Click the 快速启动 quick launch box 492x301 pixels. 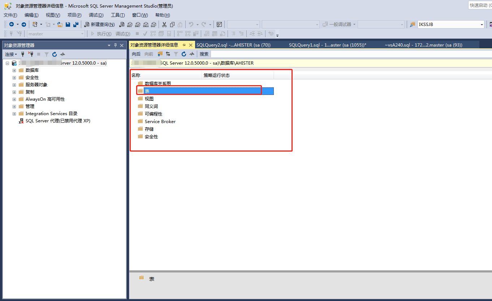[x=480, y=5]
